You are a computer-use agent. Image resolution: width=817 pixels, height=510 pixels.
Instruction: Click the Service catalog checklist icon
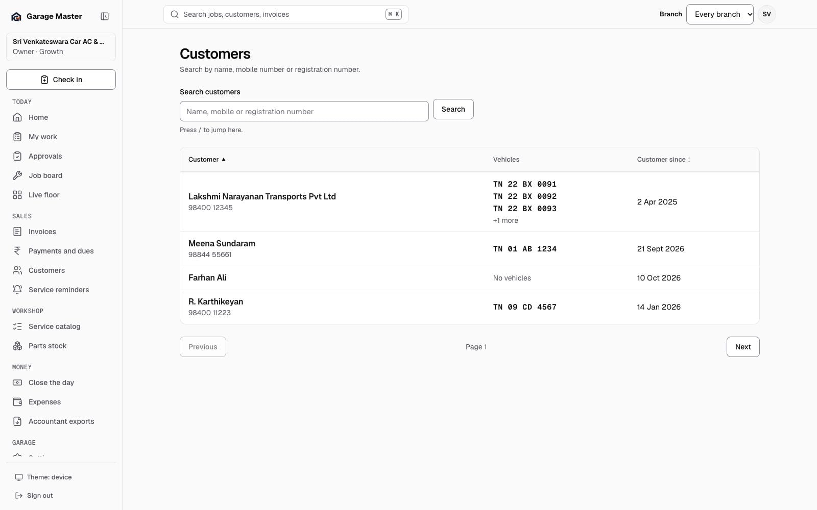pyautogui.click(x=17, y=326)
